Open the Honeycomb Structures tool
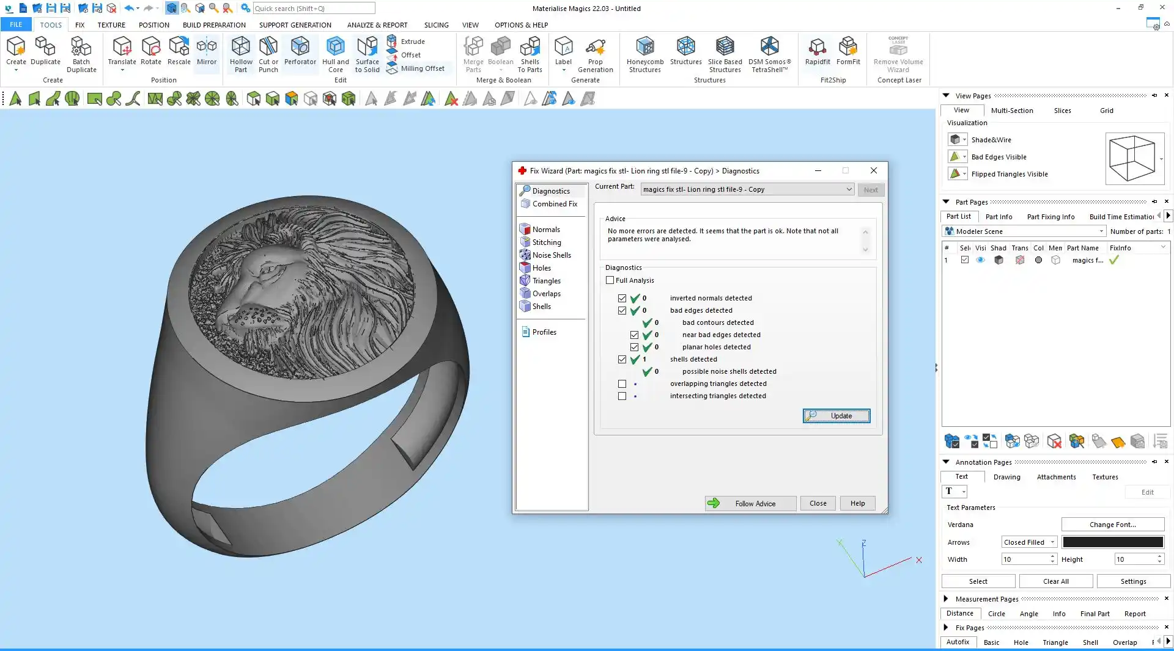Viewport: 1174px width, 651px height. 644,54
